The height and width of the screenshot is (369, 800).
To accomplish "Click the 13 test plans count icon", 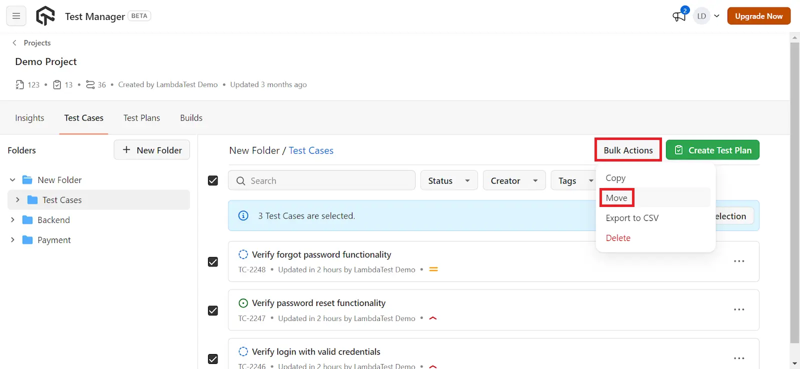I will (x=57, y=84).
